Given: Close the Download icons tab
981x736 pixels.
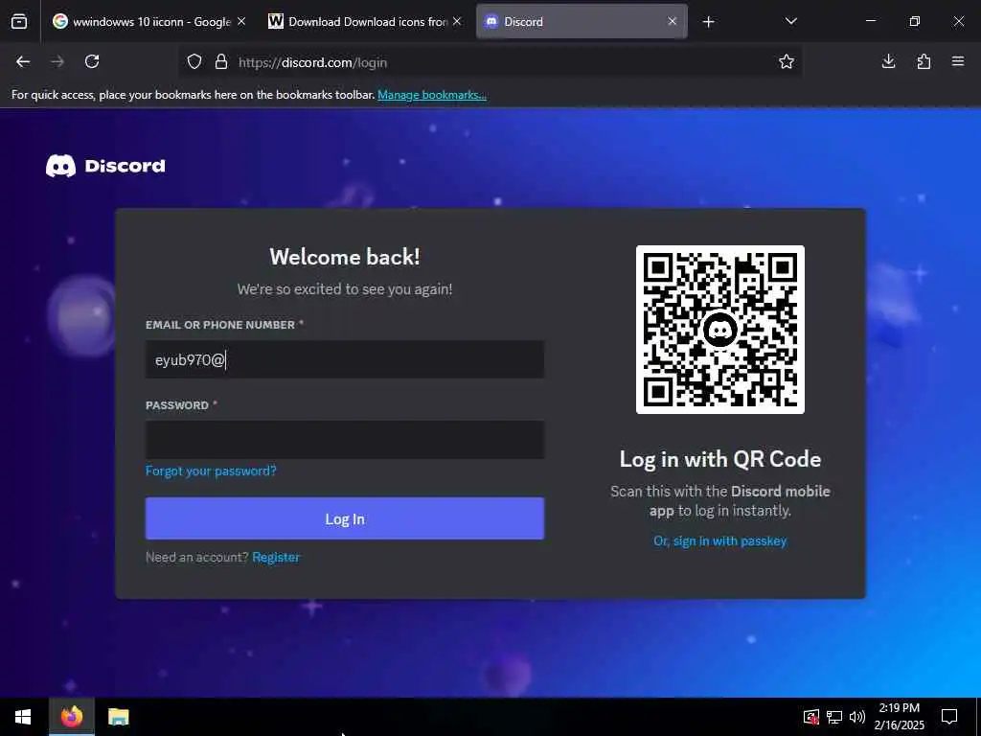Looking at the screenshot, I should pyautogui.click(x=457, y=21).
